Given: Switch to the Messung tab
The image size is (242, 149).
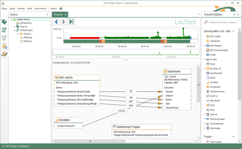Looking at the screenshot, I should (58, 15).
